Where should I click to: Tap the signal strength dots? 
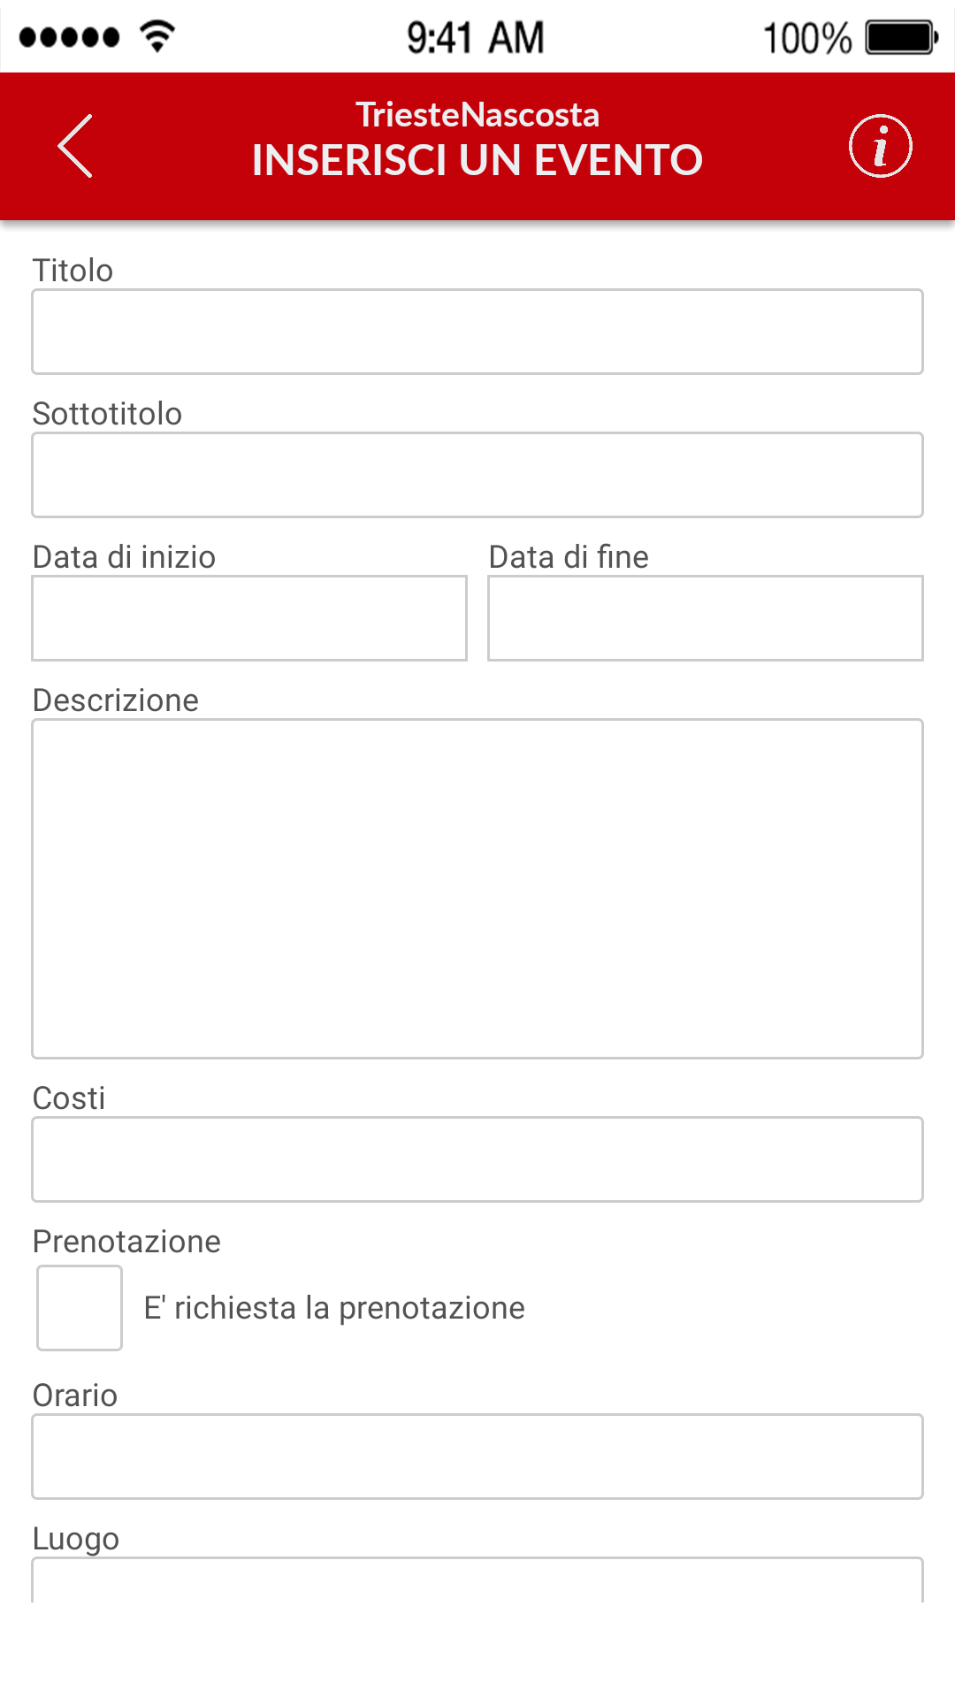click(x=69, y=37)
